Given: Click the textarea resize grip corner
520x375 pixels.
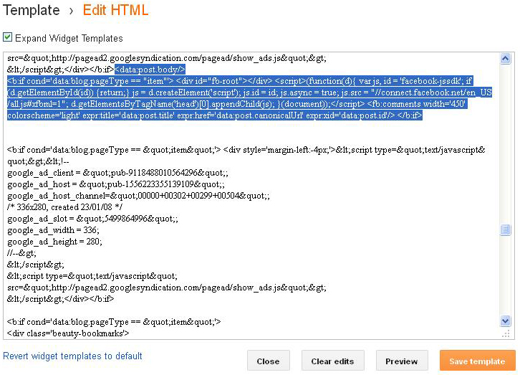Looking at the screenshot, I should [x=506, y=334].
